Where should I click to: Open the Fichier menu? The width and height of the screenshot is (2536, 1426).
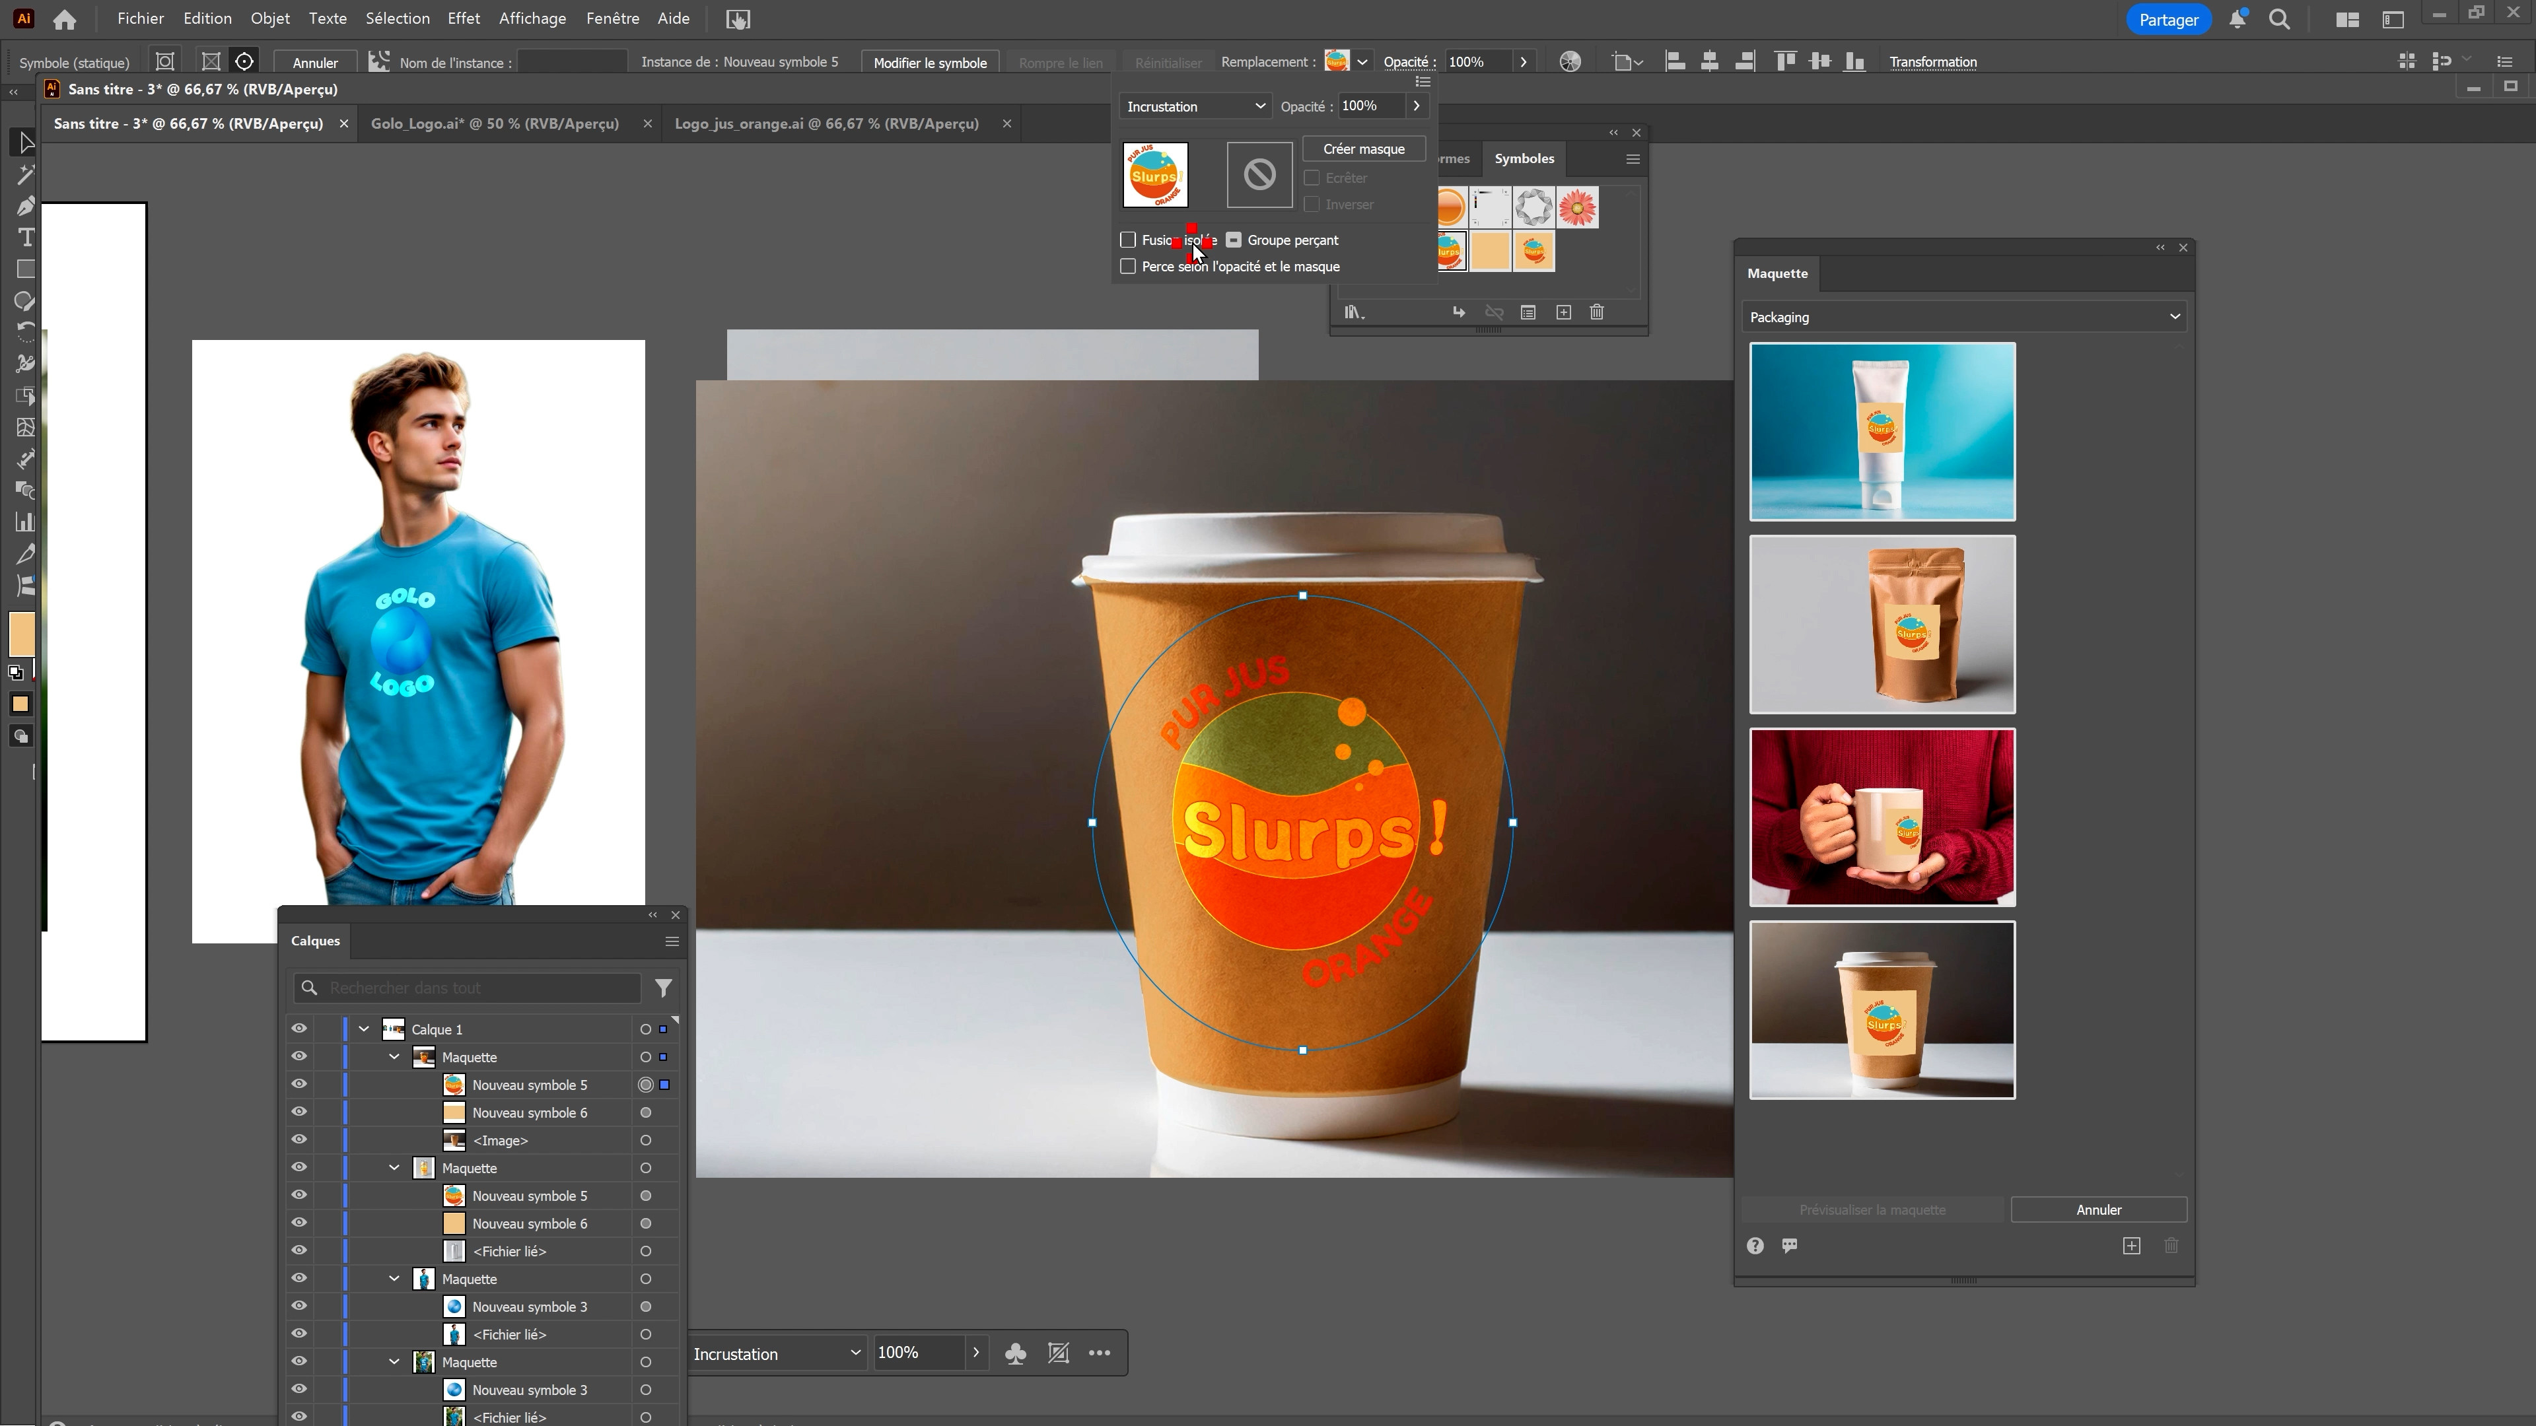pos(141,18)
